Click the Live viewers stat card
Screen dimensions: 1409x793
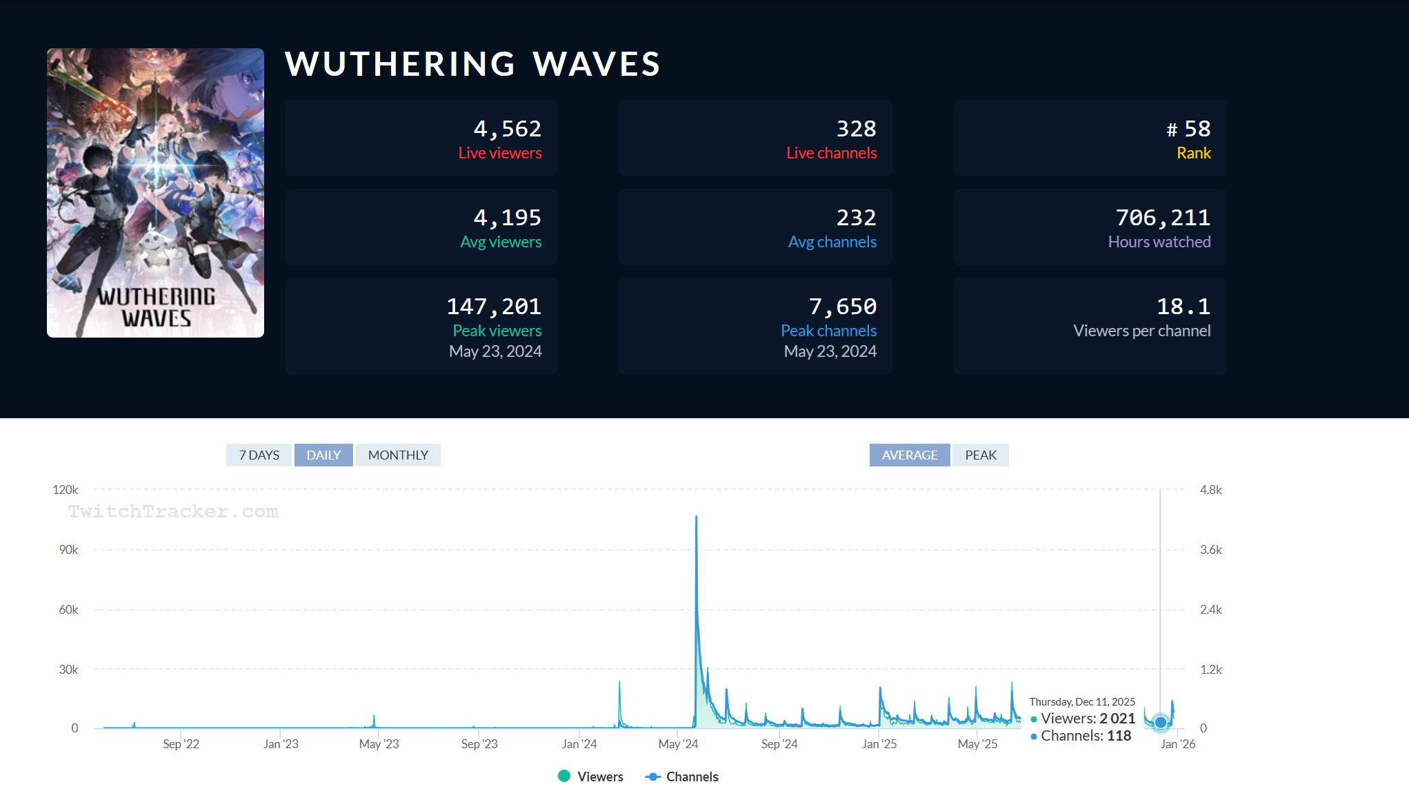coord(421,138)
